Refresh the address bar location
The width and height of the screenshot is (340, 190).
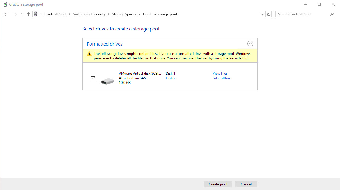pos(269,14)
